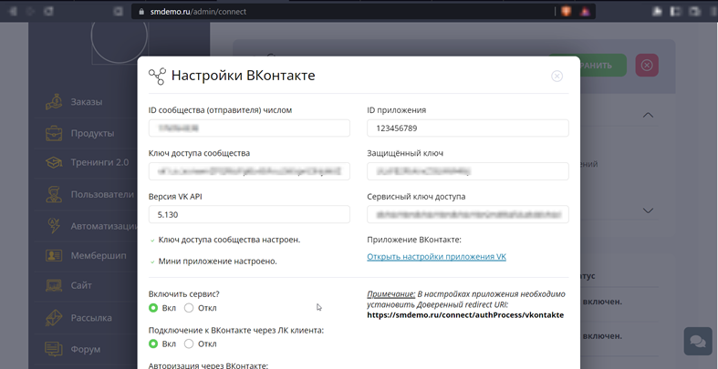Viewport: 718px width, 369px height.
Task: Click the browser back arrow
Action: click(13, 12)
